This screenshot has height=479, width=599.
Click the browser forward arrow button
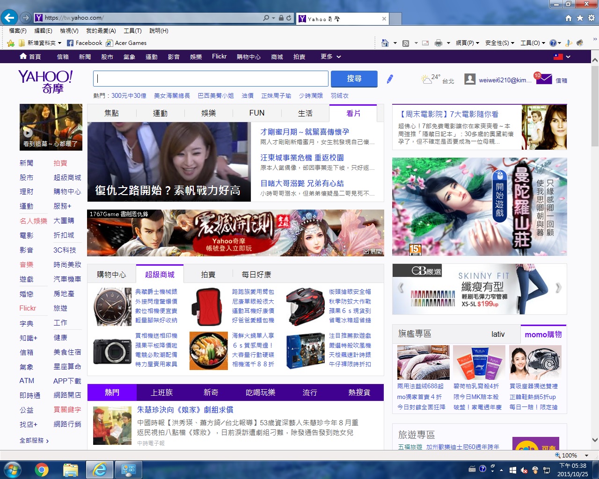(26, 18)
